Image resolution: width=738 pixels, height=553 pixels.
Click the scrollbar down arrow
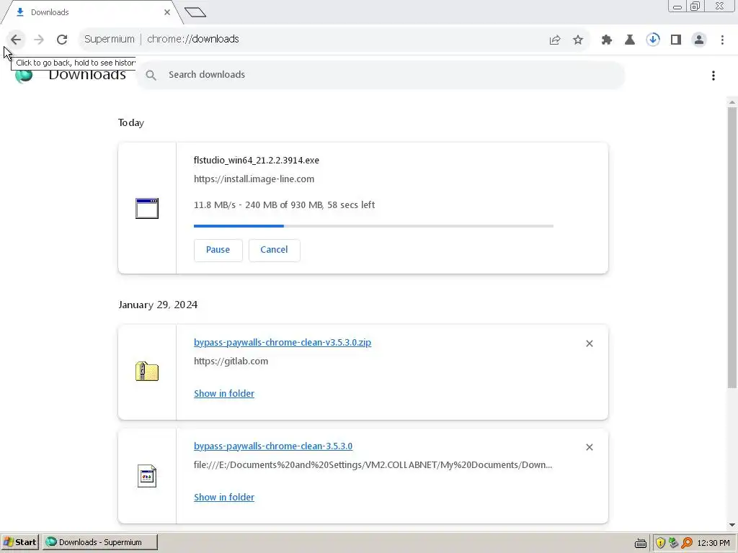(732, 525)
